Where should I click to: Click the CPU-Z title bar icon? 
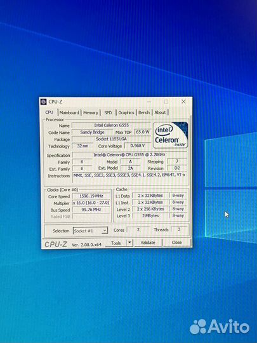[x=44, y=102]
